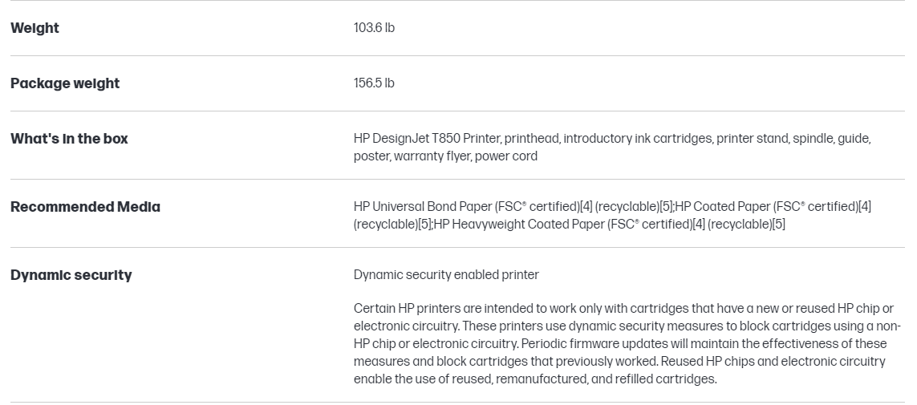Click the Recommended Media label
The height and width of the screenshot is (405, 917).
(85, 207)
